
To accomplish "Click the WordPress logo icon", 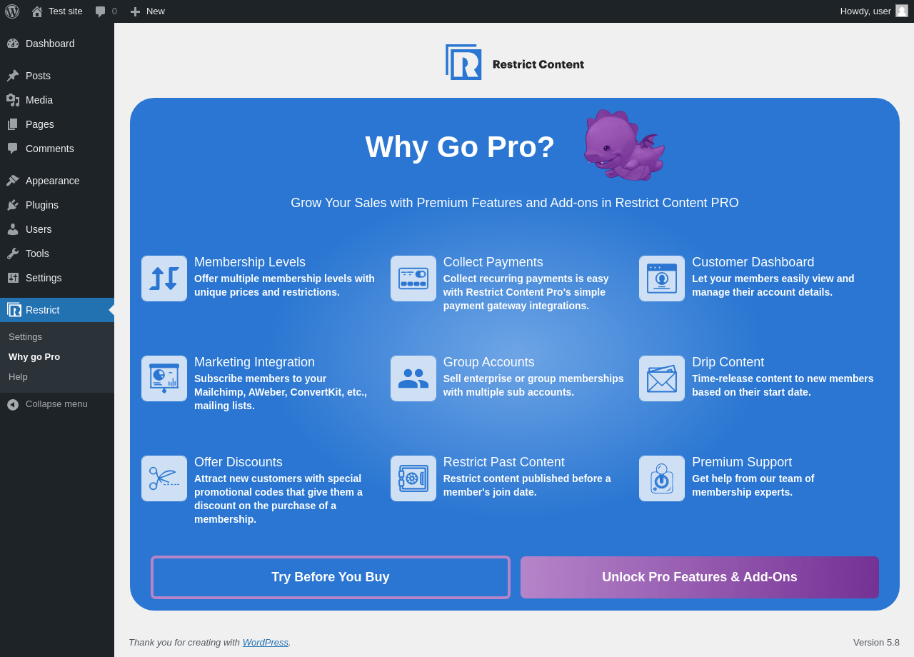I will 12,11.
